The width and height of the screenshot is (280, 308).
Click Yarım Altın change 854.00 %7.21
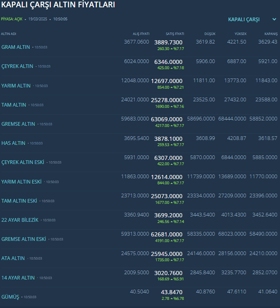coord(171,87)
